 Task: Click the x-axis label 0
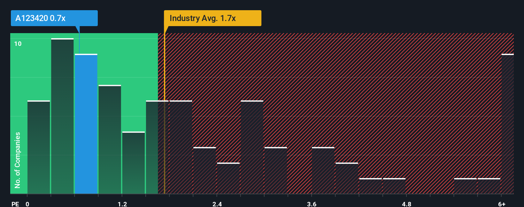pos(27,204)
